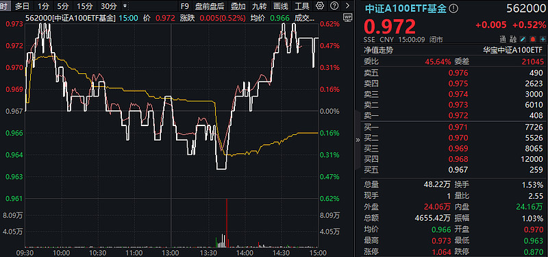Click the 内盘 value 24.16万

(x=530, y=207)
